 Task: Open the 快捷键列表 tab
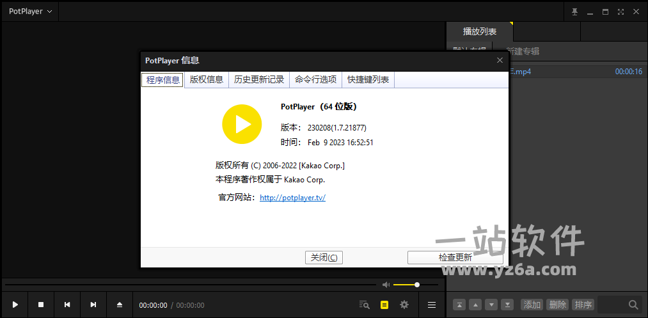[368, 80]
